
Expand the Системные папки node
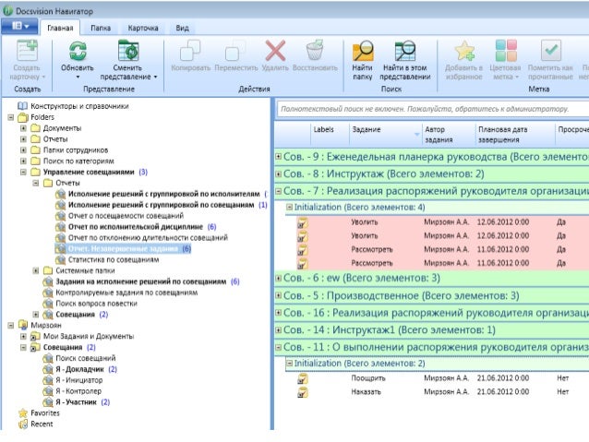point(36,270)
